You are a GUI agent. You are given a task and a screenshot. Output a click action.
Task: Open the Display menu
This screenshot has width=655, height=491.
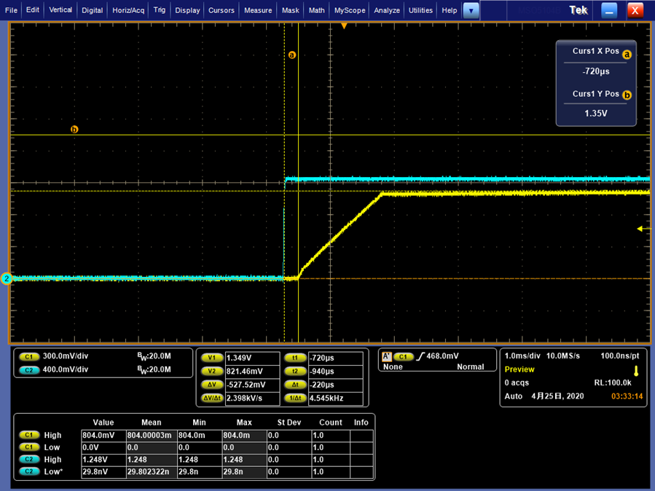pos(187,10)
